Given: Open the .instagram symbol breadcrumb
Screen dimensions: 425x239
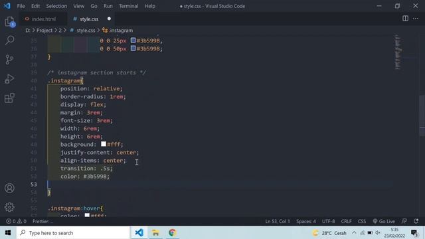Looking at the screenshot, I should point(118,31).
